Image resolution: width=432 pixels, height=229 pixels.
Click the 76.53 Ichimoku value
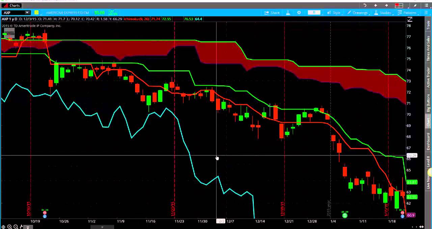pos(188,19)
